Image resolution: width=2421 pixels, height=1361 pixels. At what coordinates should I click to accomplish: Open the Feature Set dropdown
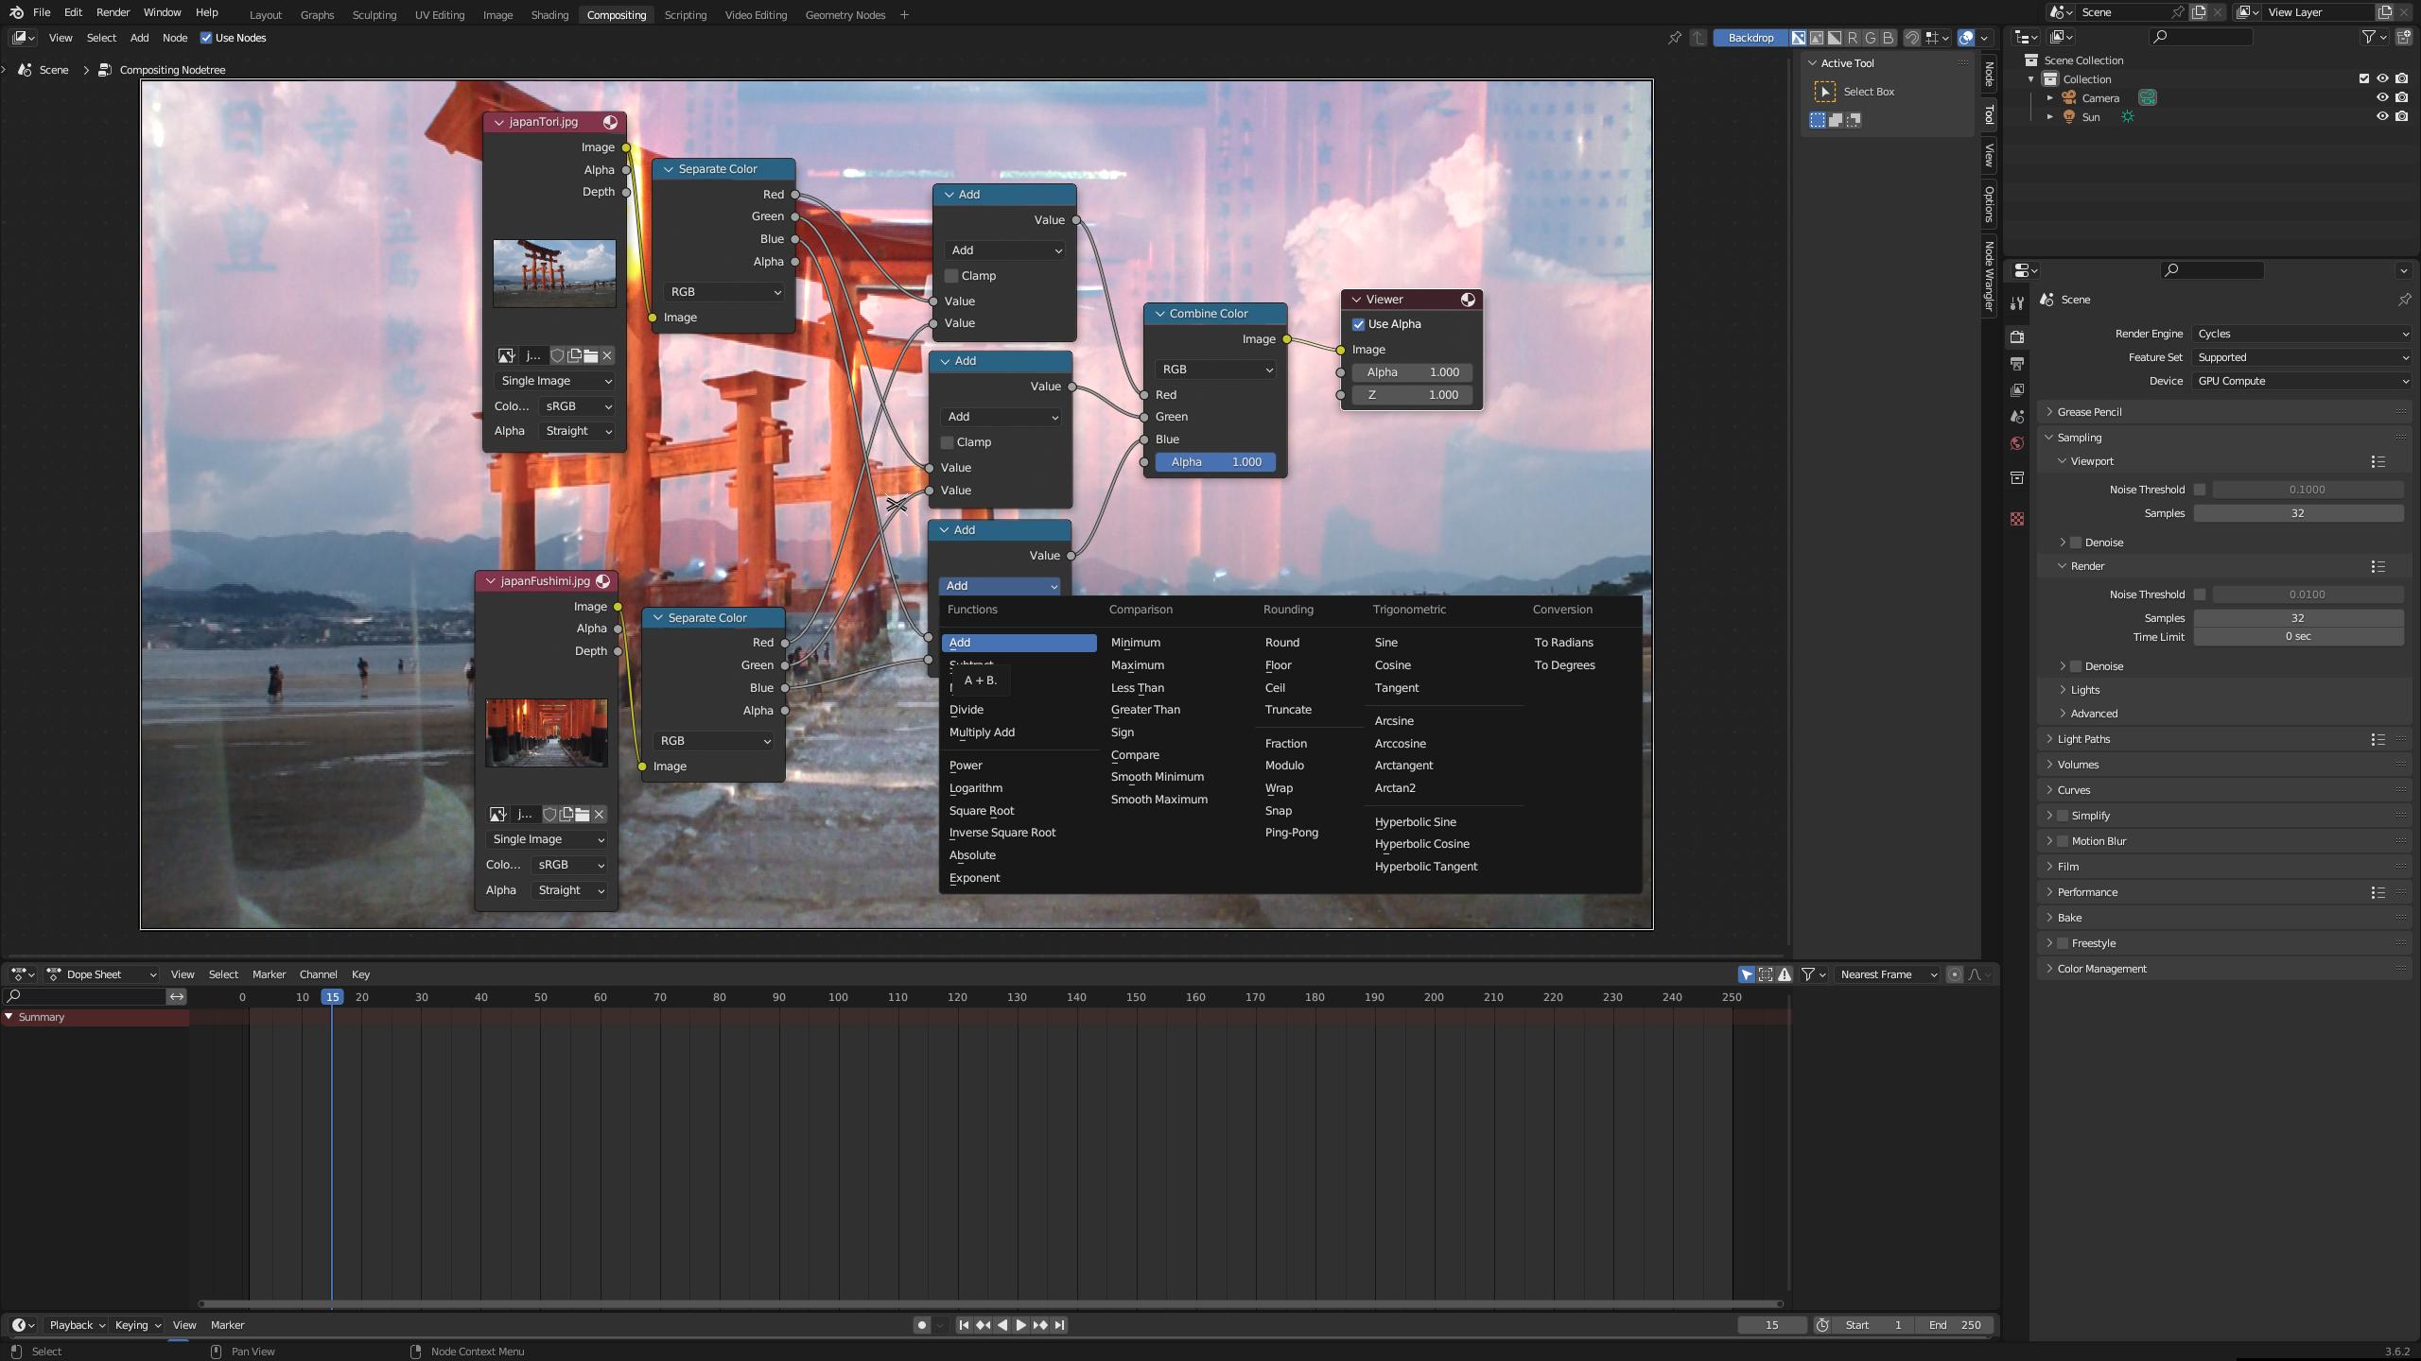pyautogui.click(x=2301, y=357)
